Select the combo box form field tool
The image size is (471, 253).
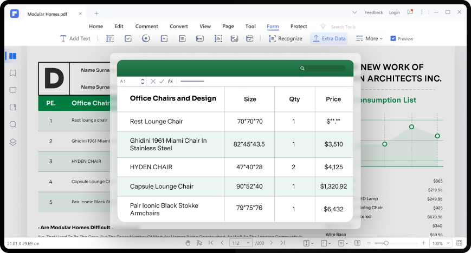point(164,38)
